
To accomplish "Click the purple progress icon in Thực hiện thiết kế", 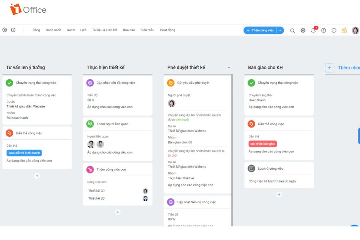I will coord(90,83).
